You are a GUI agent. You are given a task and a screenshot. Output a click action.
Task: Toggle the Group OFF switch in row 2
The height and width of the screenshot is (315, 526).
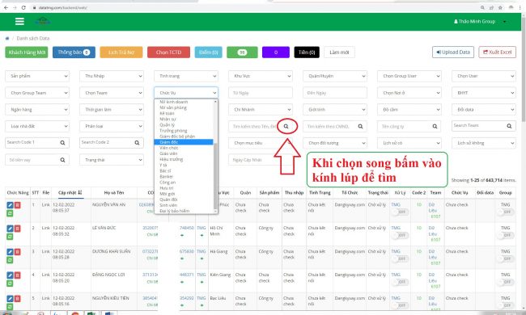tap(505, 235)
